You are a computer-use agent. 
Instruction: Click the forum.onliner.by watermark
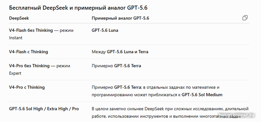237,115
